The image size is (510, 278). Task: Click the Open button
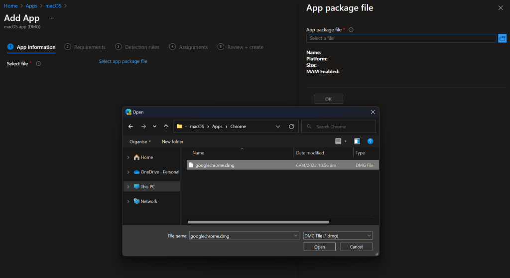[319, 247]
